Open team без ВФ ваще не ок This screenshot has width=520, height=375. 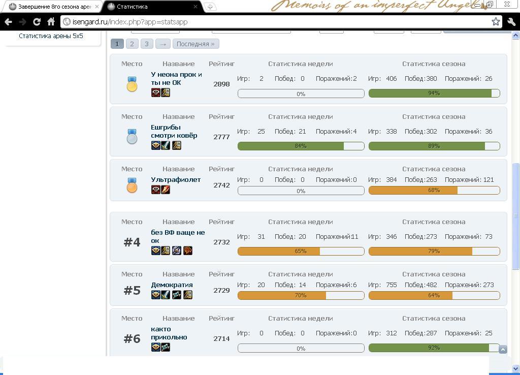pos(178,237)
